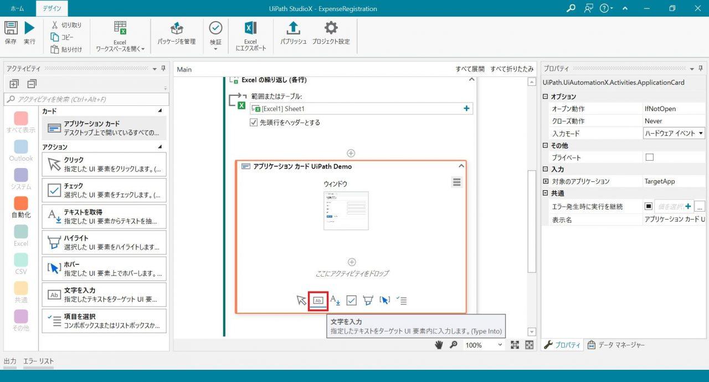
Task: Add Hover activity from the card's quick icons
Action: [x=384, y=300]
